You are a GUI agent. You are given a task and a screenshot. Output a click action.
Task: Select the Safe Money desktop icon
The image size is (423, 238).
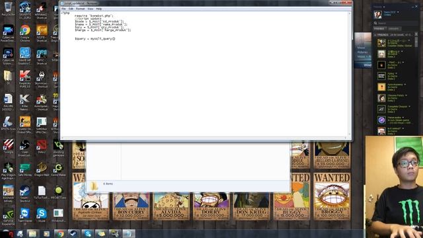pyautogui.click(x=25, y=169)
